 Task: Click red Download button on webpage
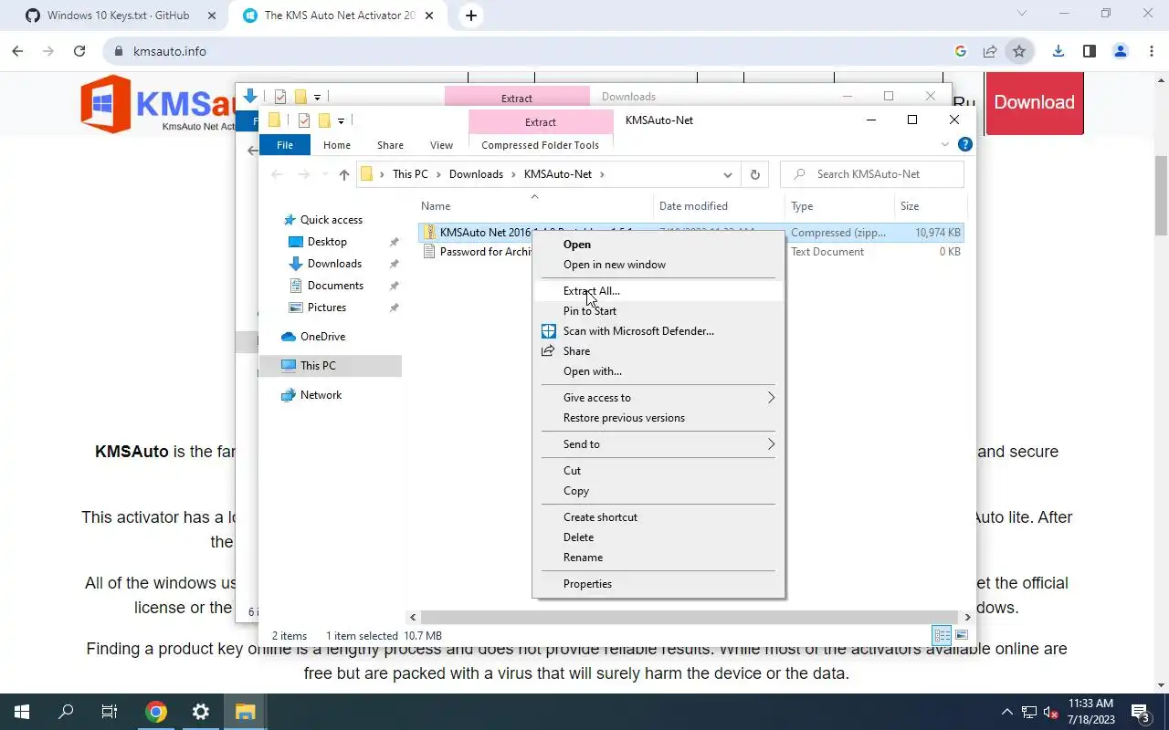coord(1034,102)
